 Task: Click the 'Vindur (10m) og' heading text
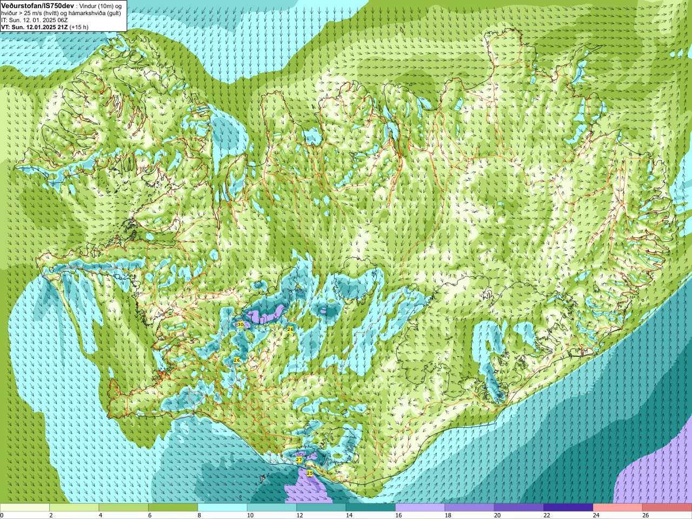(x=101, y=5)
